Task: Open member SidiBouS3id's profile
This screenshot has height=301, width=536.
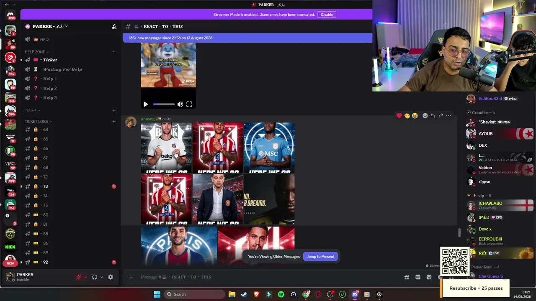Action: click(x=490, y=99)
